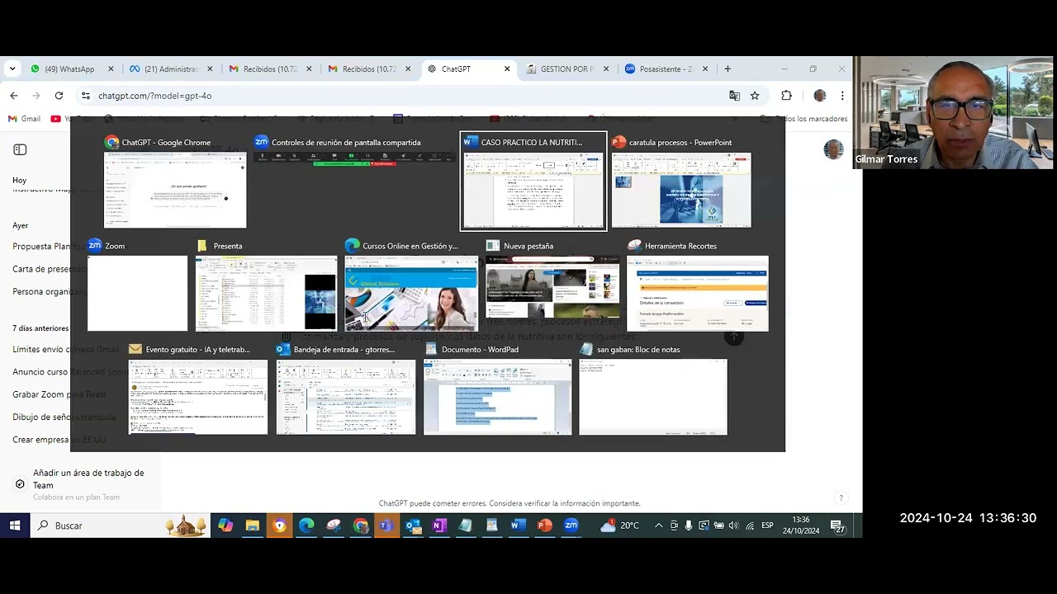The height and width of the screenshot is (594, 1057).
Task: Open the ChatGPT help question mark
Action: point(841,497)
